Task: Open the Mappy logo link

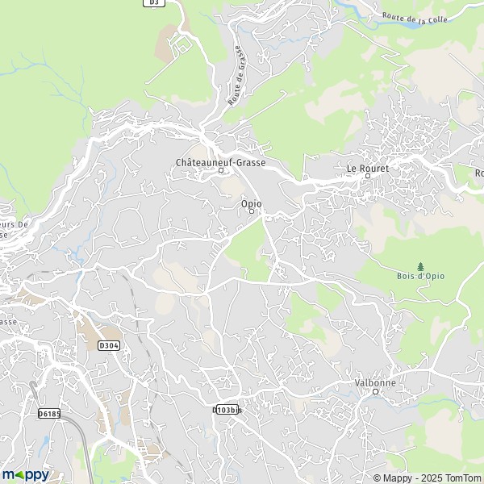Action: click(x=26, y=475)
